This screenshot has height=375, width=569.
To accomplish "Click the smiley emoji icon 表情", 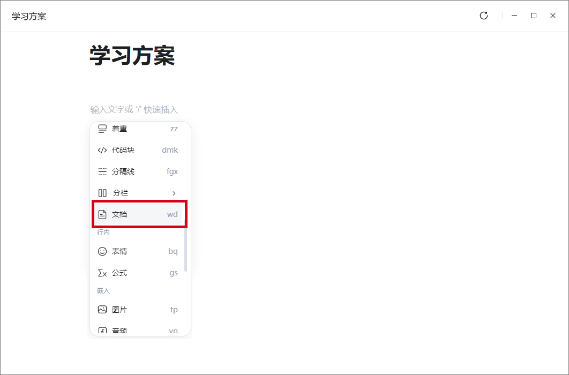I will [x=102, y=251].
